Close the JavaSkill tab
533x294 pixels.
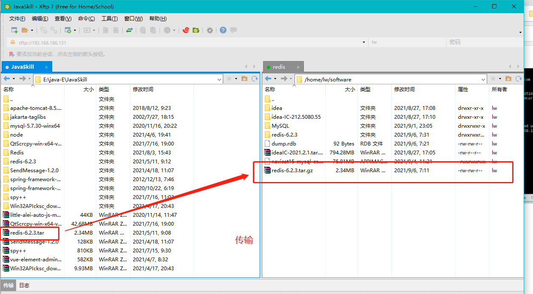coord(46,67)
